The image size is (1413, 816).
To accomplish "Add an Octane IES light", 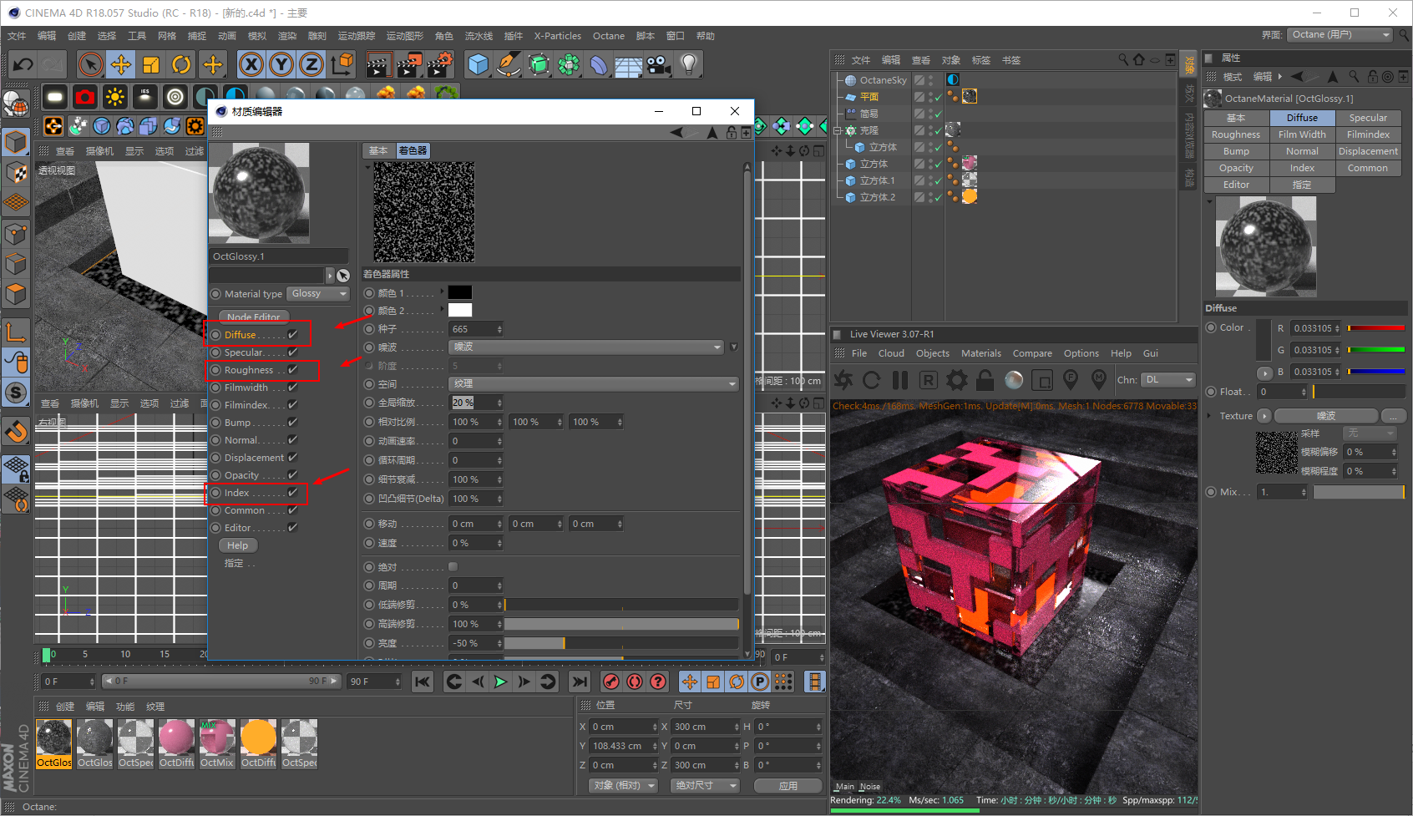I will coord(145,98).
